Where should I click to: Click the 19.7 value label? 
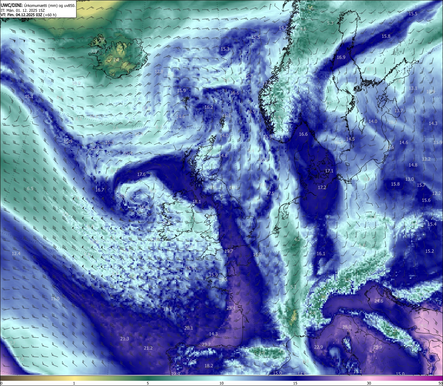pos(228,251)
